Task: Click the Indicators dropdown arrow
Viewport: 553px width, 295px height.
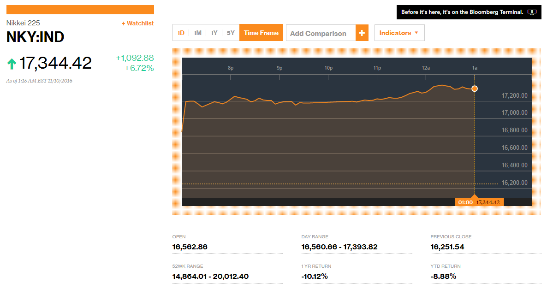Action: point(416,33)
